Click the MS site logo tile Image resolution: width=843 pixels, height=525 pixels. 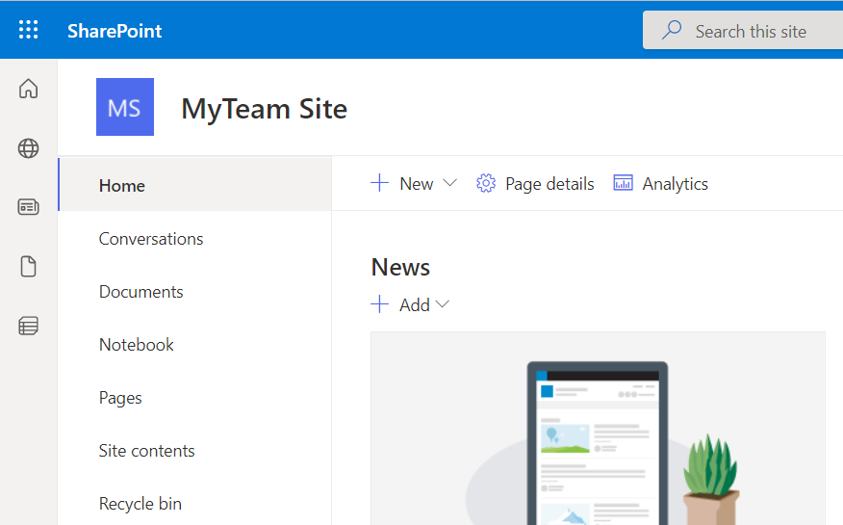(125, 107)
